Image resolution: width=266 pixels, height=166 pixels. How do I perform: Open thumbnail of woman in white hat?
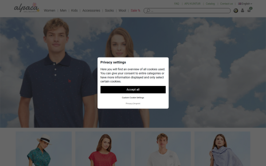click(x=44, y=149)
